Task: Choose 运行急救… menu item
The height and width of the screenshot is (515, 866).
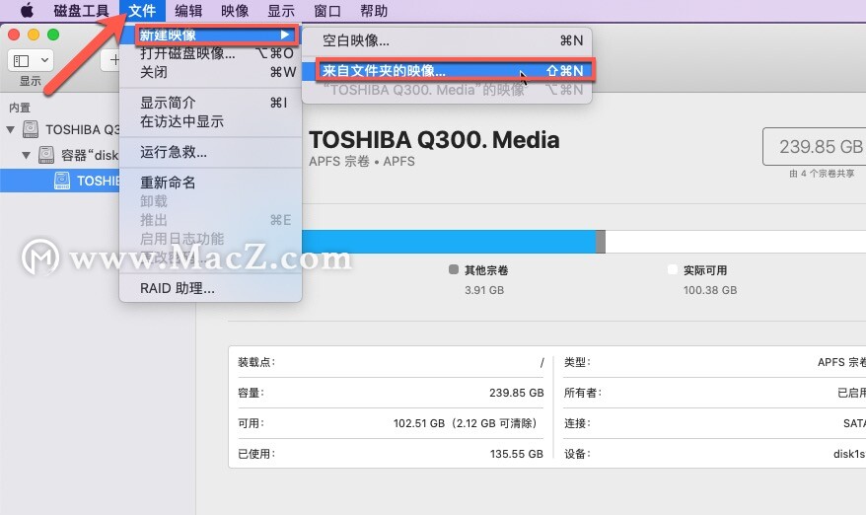Action: click(210, 152)
